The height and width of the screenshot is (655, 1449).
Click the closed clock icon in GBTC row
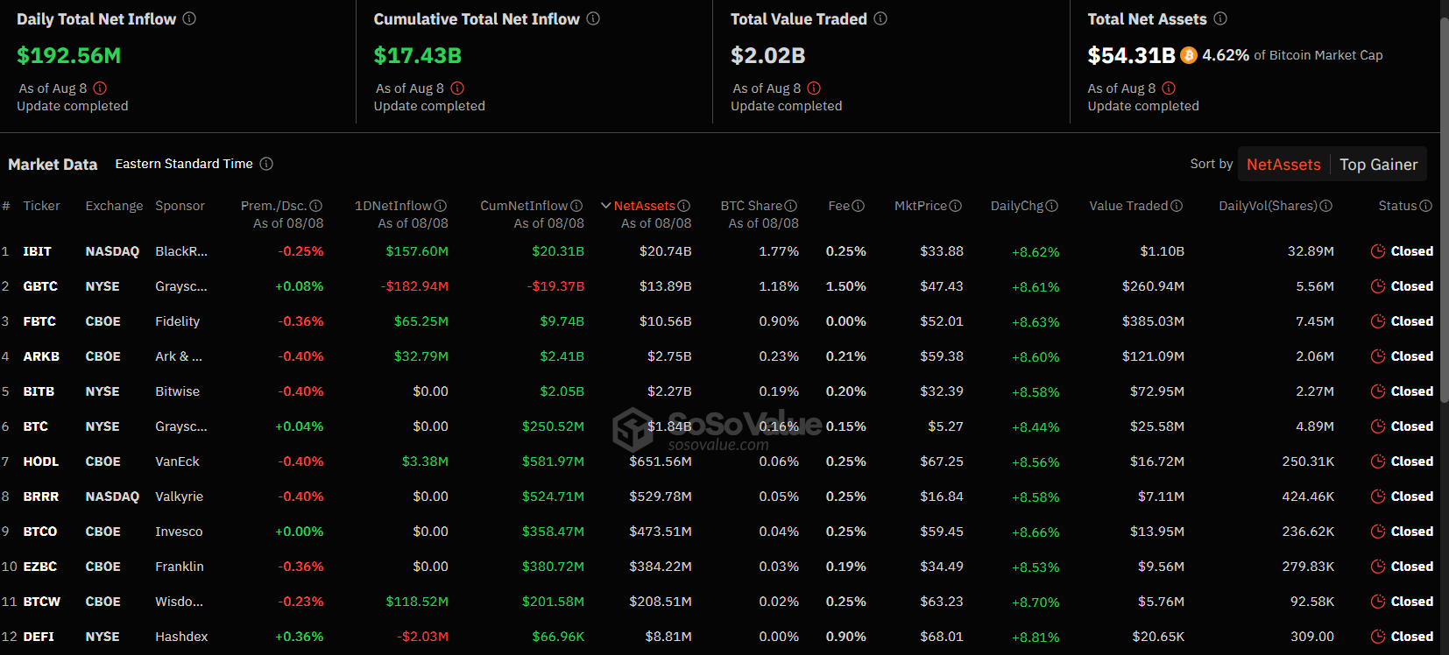point(1378,286)
